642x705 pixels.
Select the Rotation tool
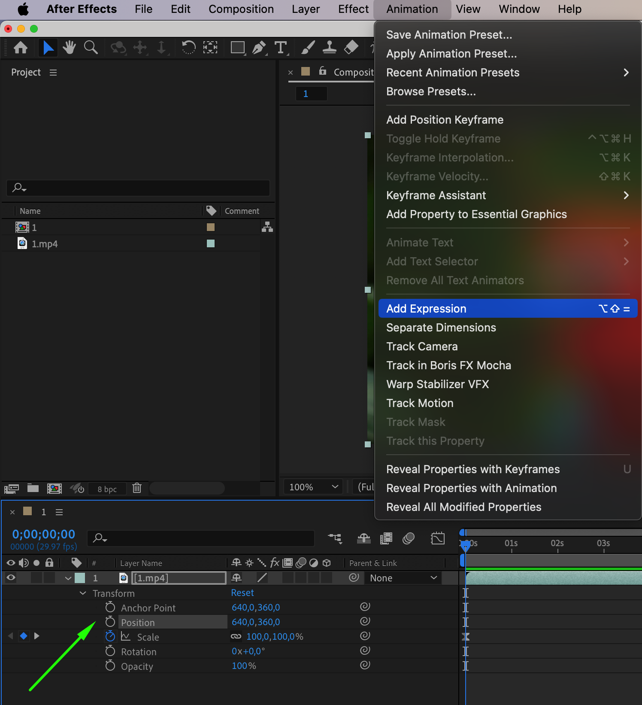point(188,48)
